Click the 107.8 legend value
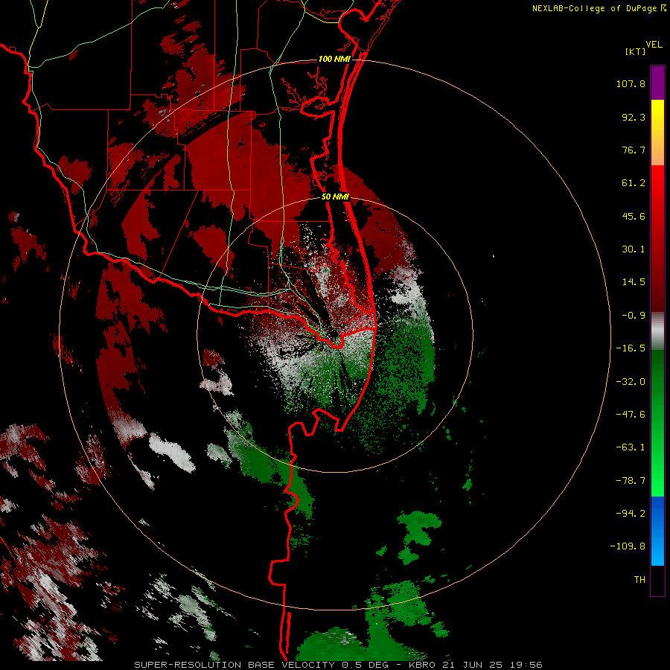Image resolution: width=670 pixels, height=670 pixels. [631, 83]
